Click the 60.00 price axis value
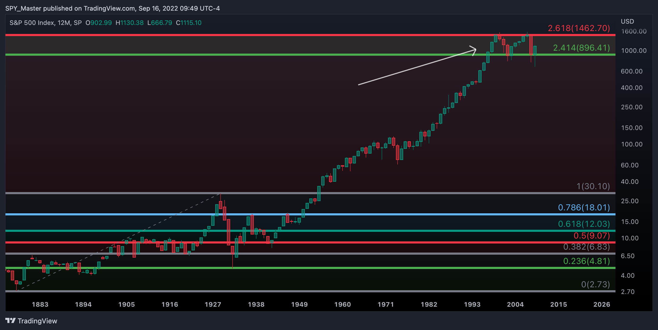658x330 pixels. point(630,165)
